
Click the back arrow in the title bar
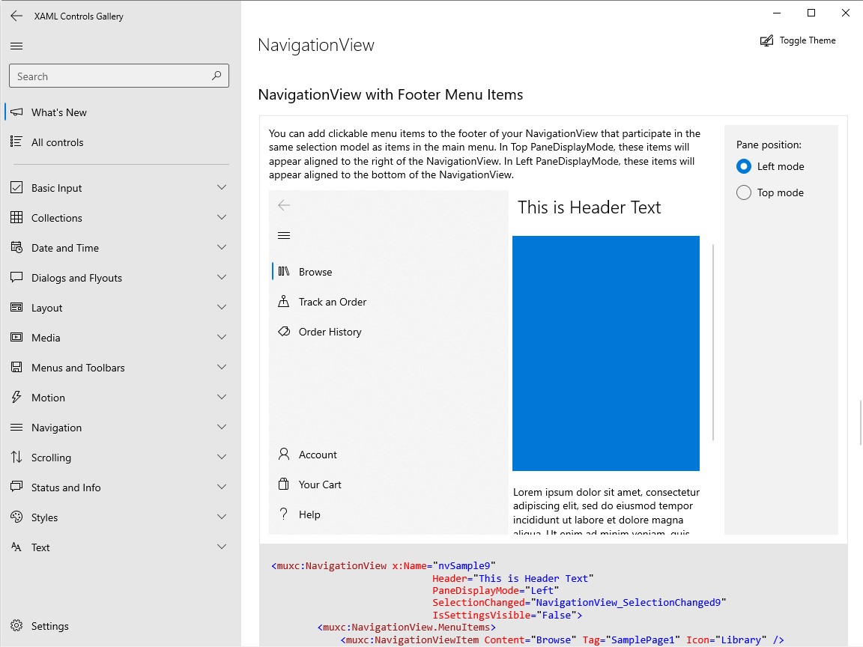[16, 16]
